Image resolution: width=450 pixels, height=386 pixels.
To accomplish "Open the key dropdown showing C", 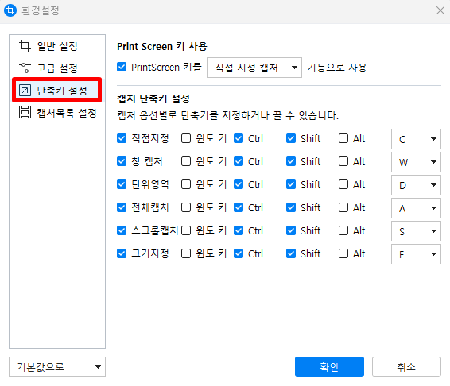I will (416, 139).
